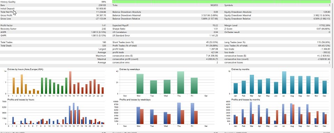This screenshot has height=133, width=334.
Task: Click Equity Drawdown Maximal value 3 982.13 (6.56%)
Action: click(x=321, y=15)
